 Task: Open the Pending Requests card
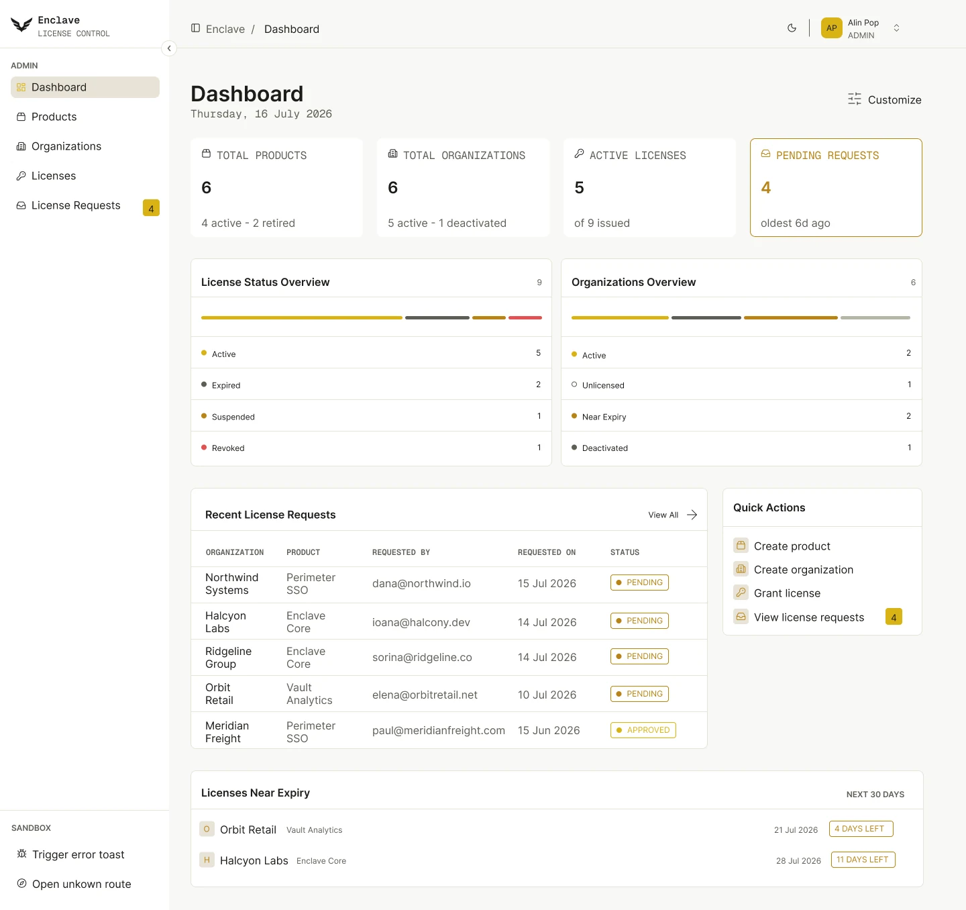(836, 188)
